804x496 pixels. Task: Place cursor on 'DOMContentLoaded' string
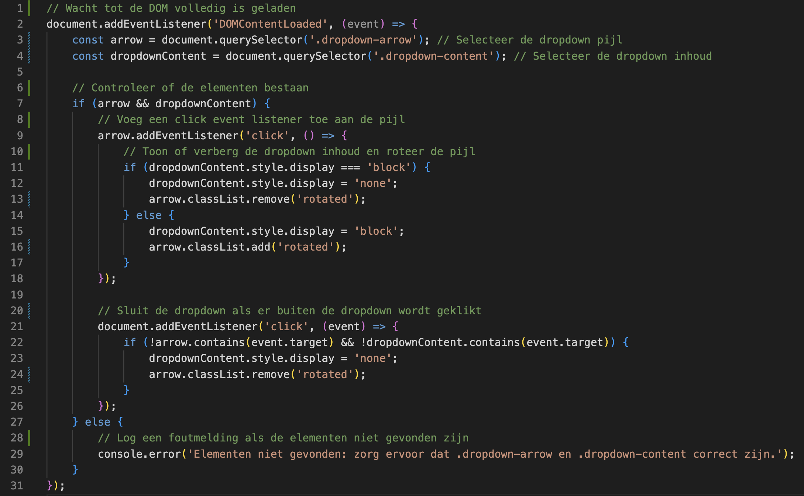pos(270,24)
